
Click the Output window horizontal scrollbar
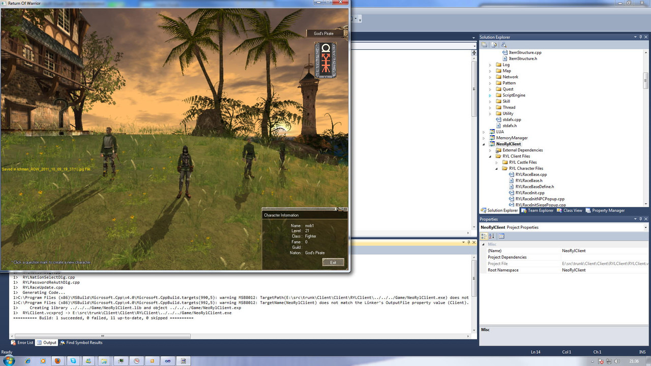coord(102,336)
